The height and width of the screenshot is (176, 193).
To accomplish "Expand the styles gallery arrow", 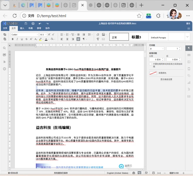I will click(187, 37).
